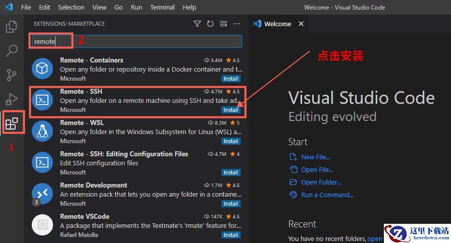Click the Remote VSCode extension icon

pos(42,225)
